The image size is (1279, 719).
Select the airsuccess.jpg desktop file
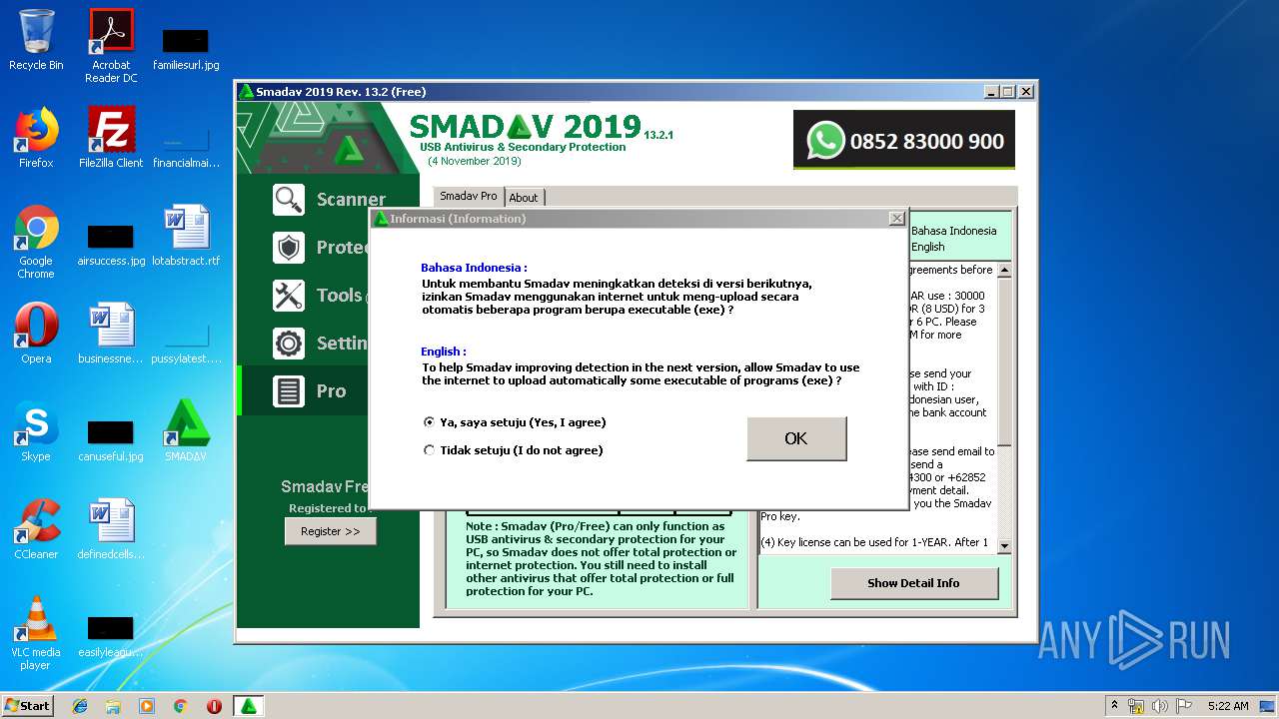pyautogui.click(x=111, y=246)
